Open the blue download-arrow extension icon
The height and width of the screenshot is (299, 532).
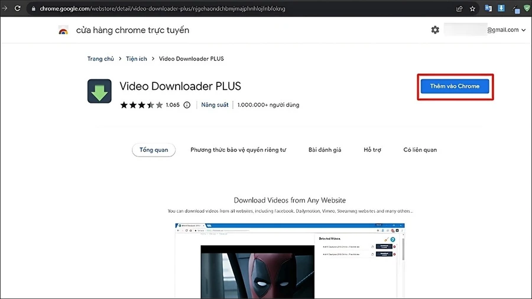(501, 8)
